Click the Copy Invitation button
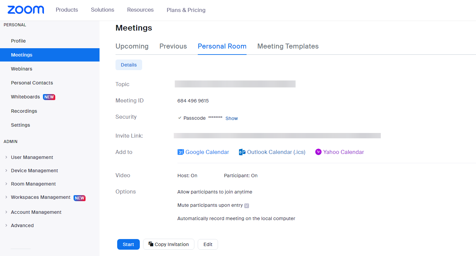 click(169, 244)
